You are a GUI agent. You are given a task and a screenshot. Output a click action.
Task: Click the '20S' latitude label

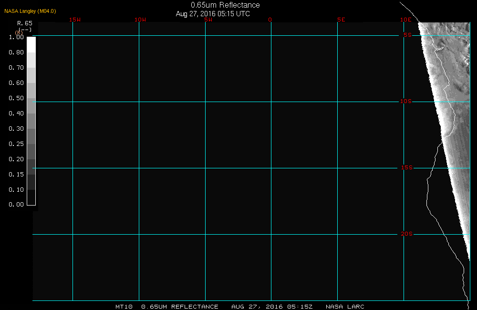(407, 234)
